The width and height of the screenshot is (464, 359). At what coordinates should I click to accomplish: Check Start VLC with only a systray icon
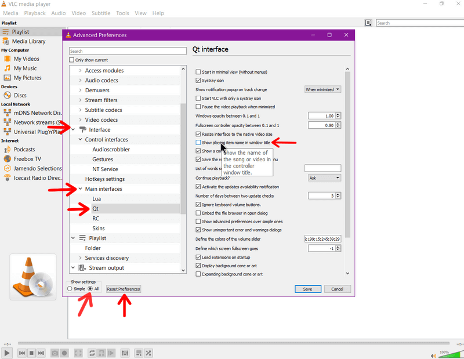tap(198, 98)
